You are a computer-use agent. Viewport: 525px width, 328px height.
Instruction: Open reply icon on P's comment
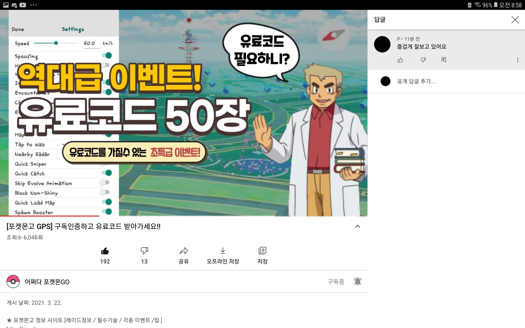444,60
